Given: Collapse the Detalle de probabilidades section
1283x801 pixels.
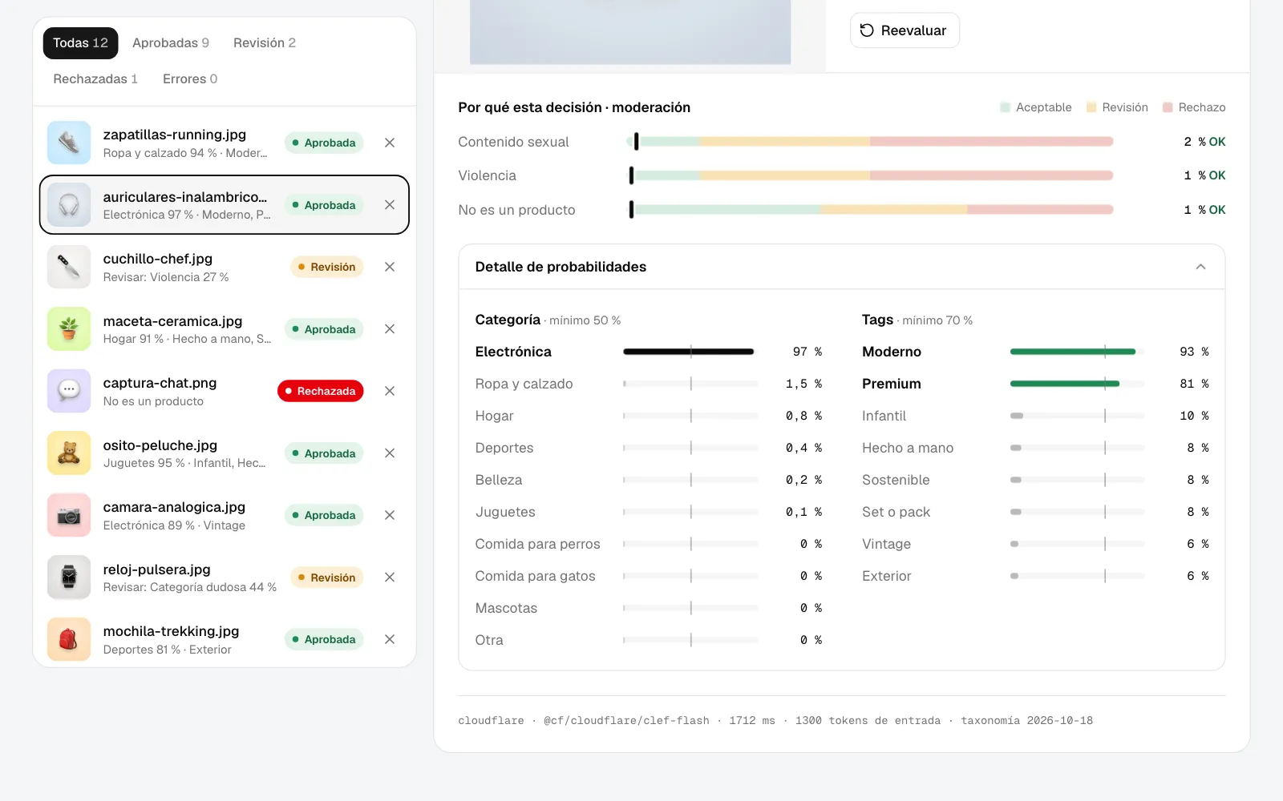Looking at the screenshot, I should (x=1200, y=267).
